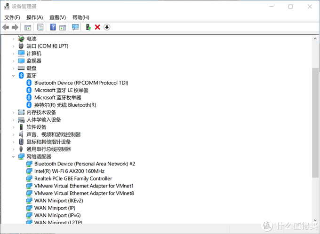Click the USB icon for 通用串行总线控制器

point(21,149)
